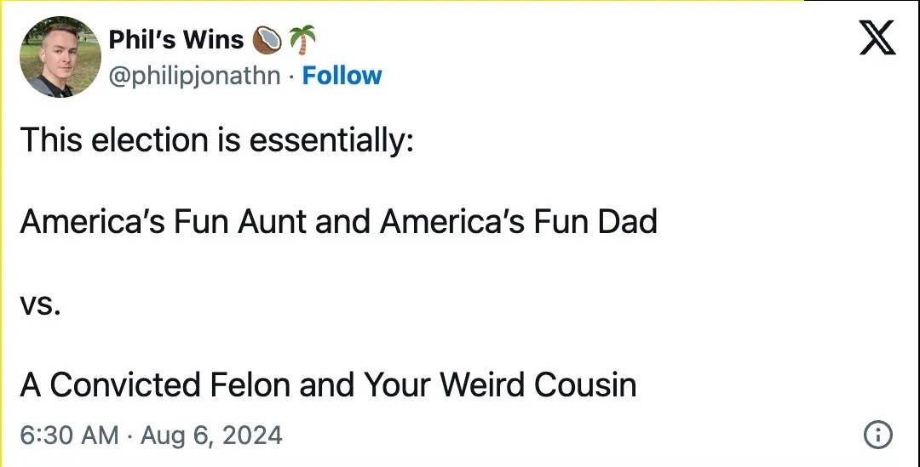Screen dimensions: 920x467
Task: Open the tweet info icon
Action: tap(877, 436)
